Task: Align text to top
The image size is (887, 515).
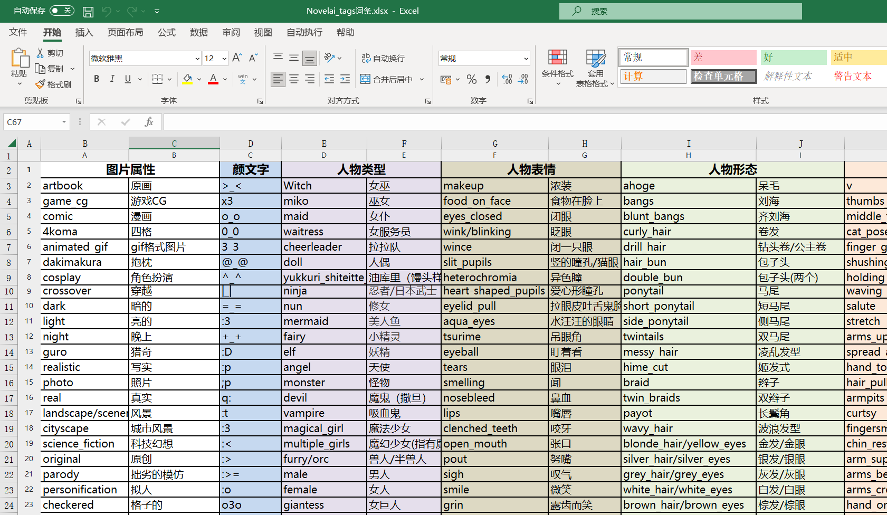Action: pos(278,58)
